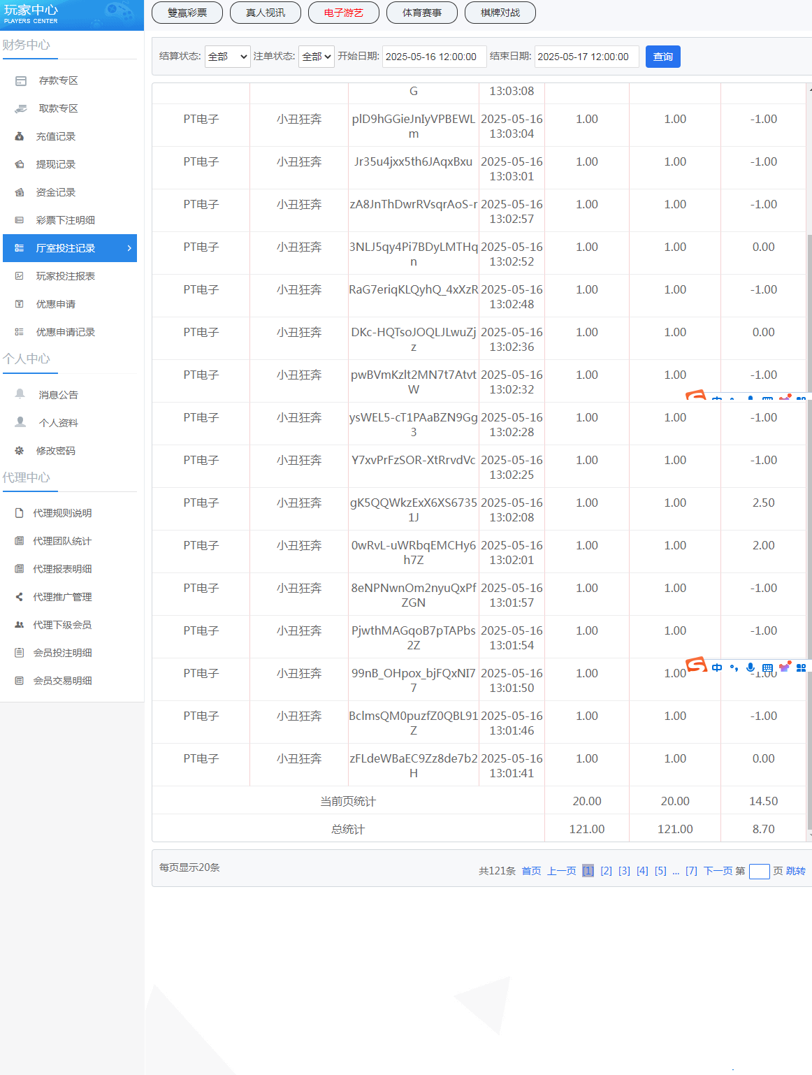Viewport: 812px width, 1075px height.
Task: Click the arrow chevron on 厅室投注记录
Action: tap(129, 248)
